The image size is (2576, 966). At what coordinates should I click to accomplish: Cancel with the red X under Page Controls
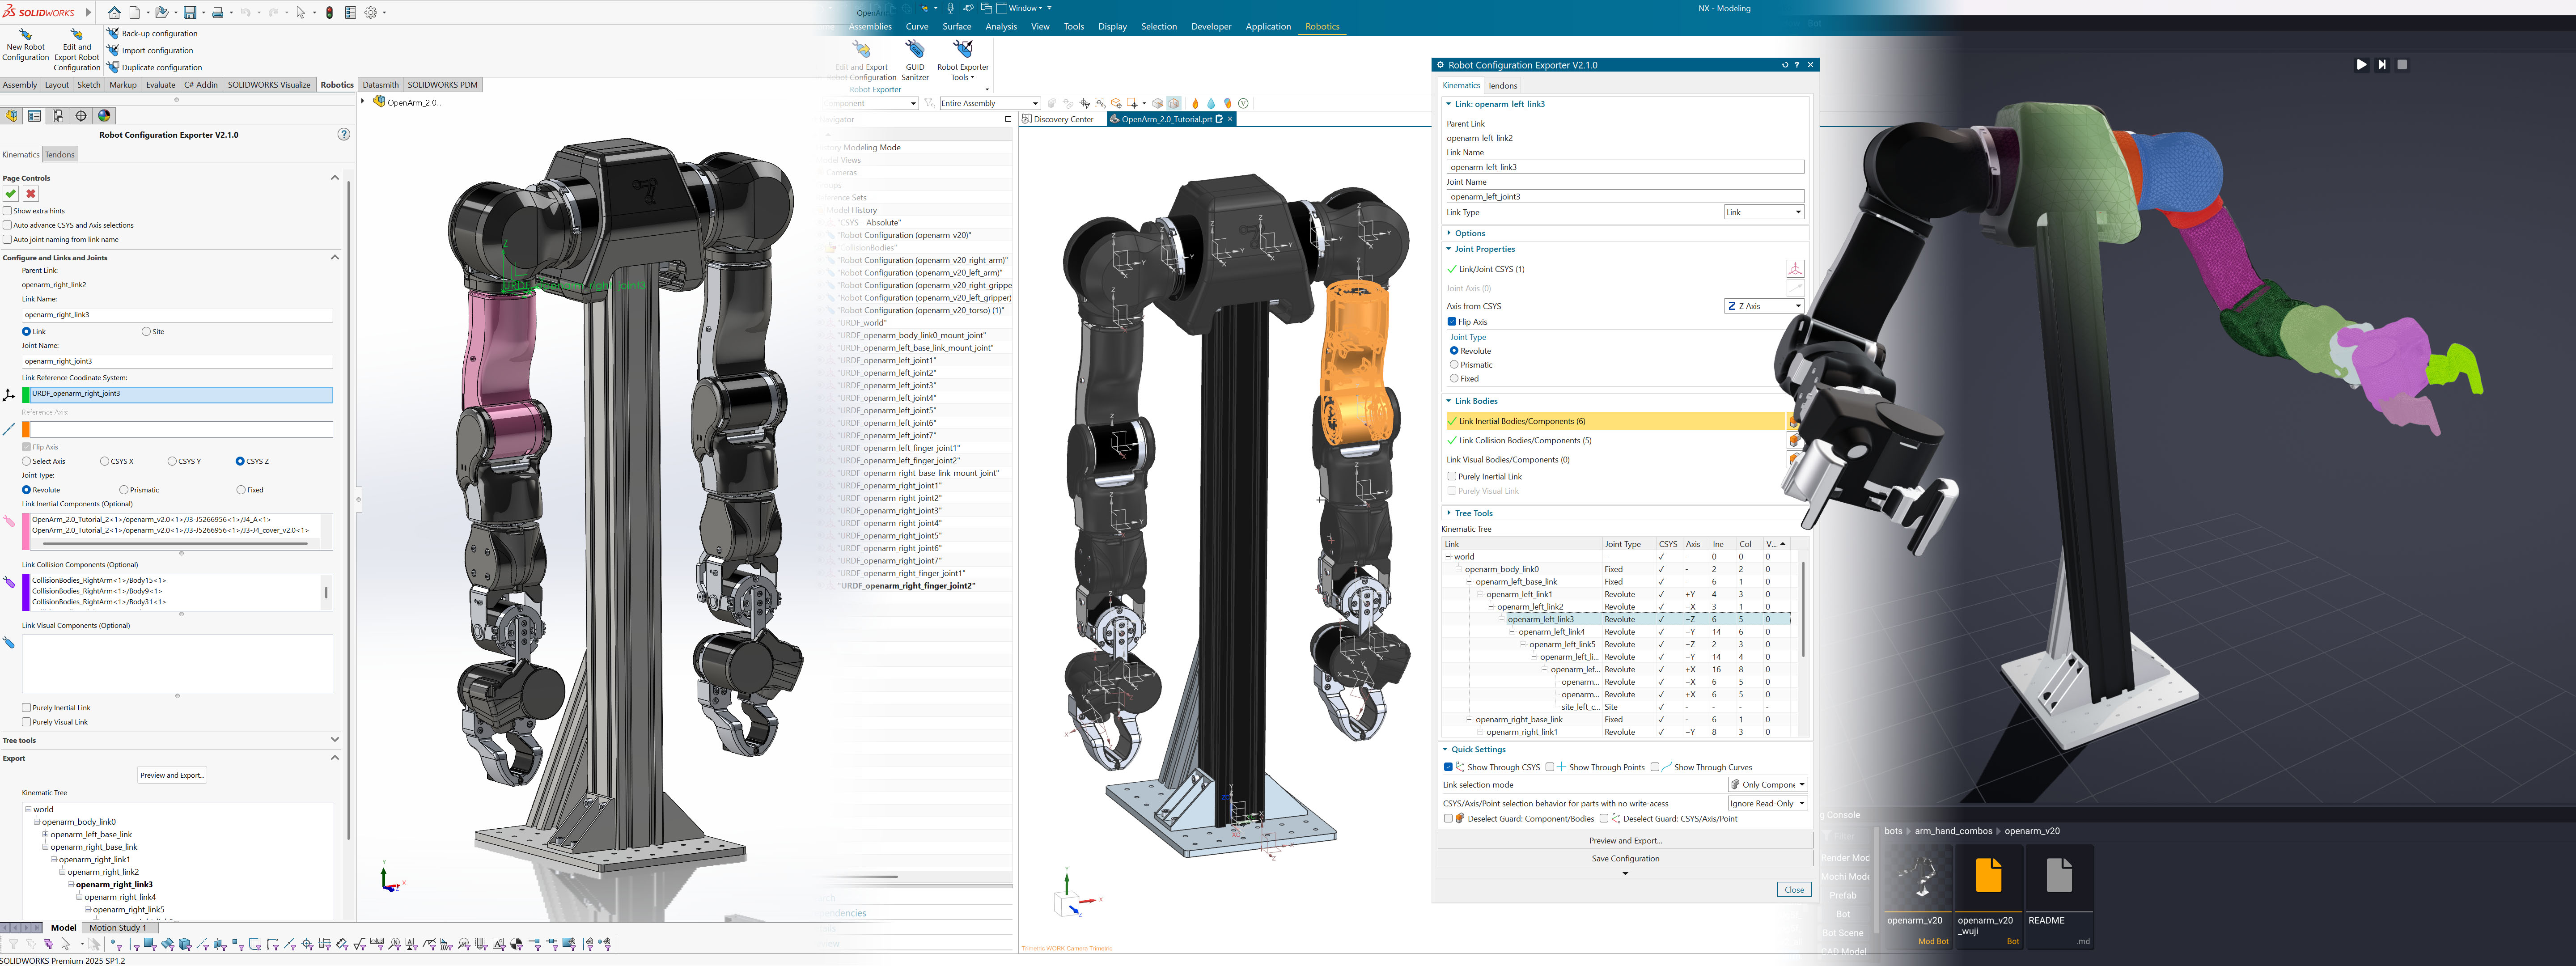click(x=31, y=194)
